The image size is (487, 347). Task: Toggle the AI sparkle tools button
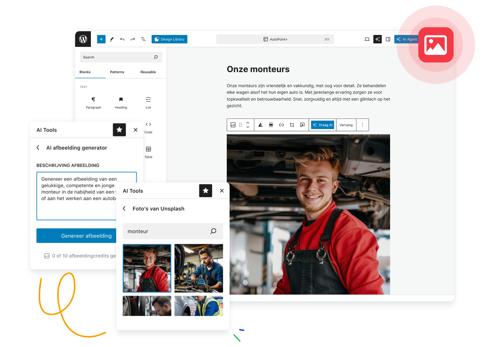click(x=377, y=39)
